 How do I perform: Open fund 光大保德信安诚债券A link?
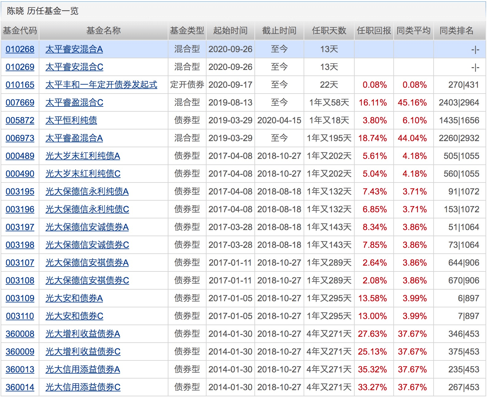87,227
